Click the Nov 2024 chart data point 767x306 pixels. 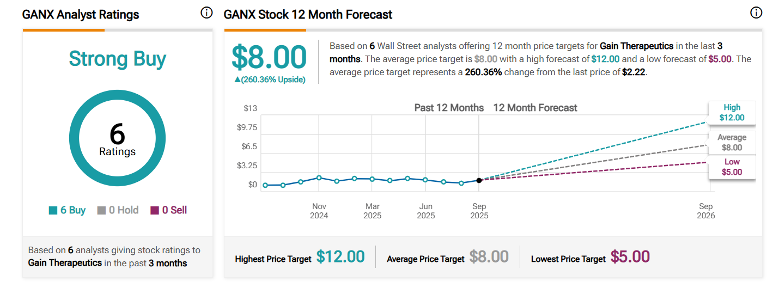click(319, 178)
